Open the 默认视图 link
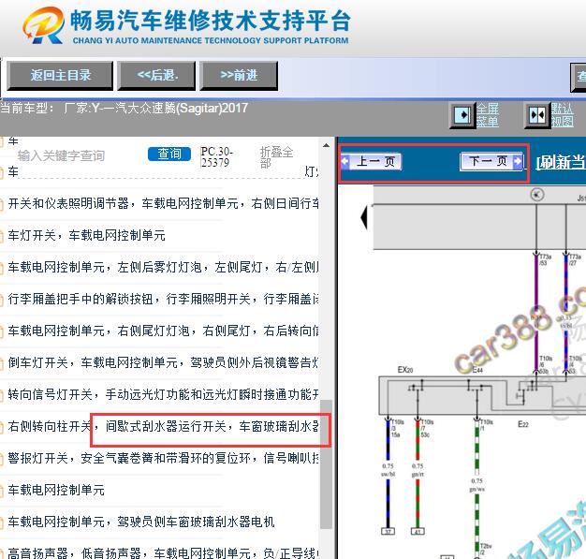 562,115
